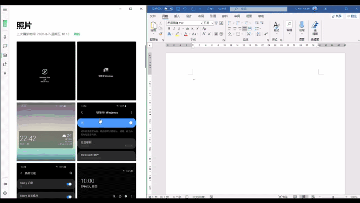This screenshot has width=360, height=203.
Task: Switch to the Insert ribbon tab
Action: tap(177, 16)
